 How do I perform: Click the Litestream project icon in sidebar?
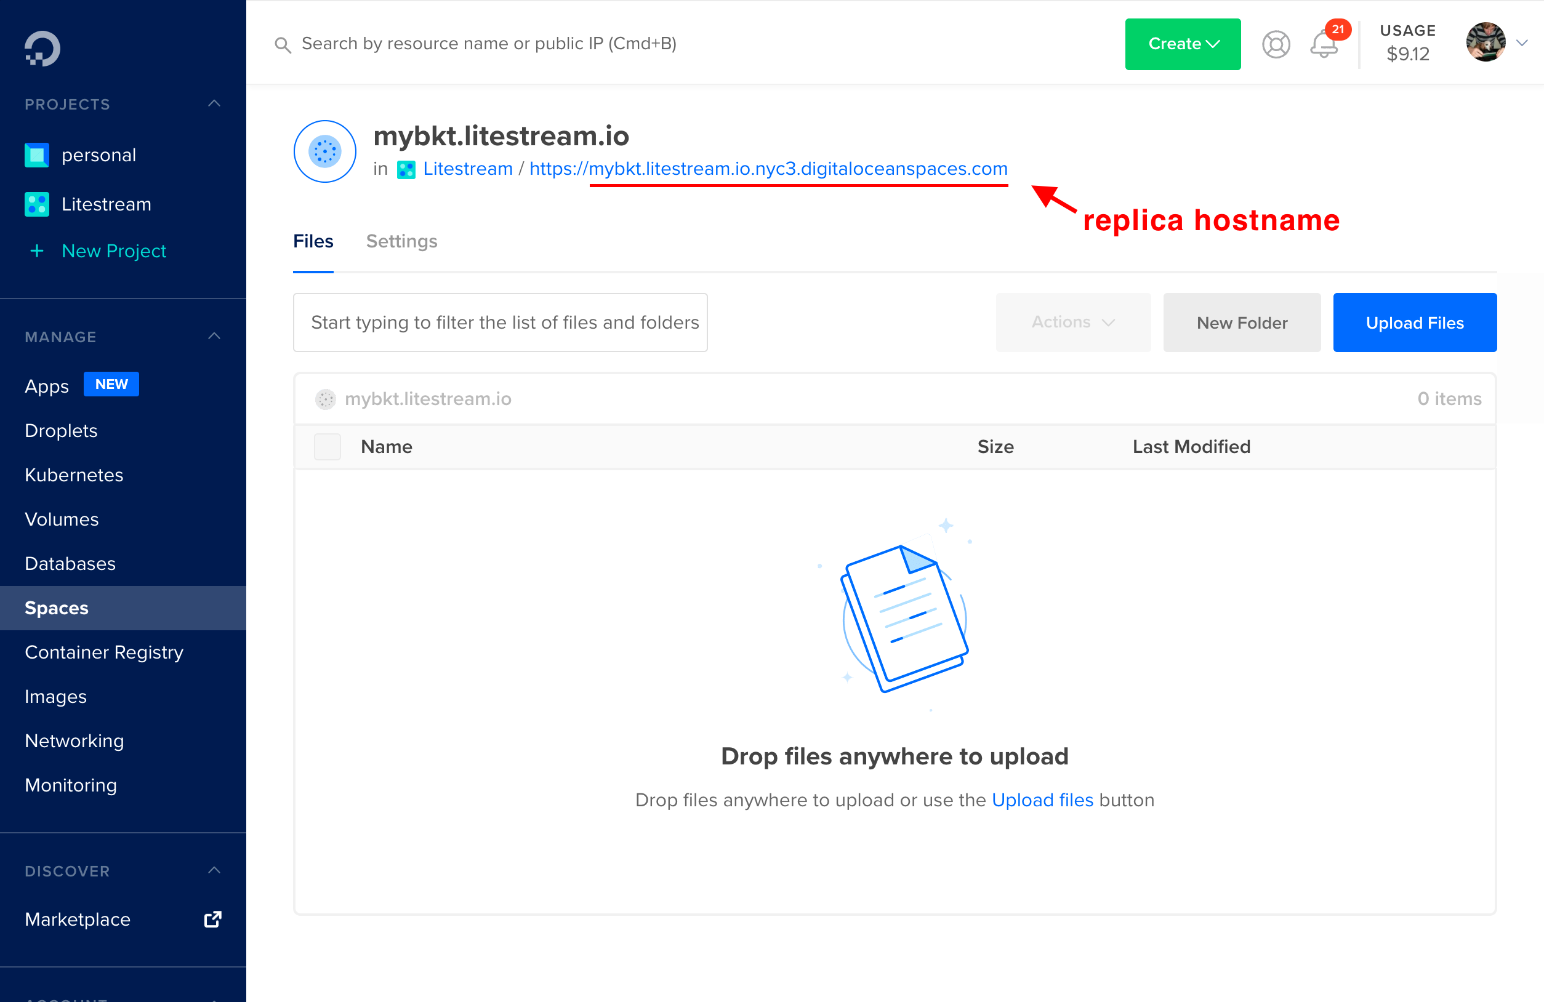point(37,204)
